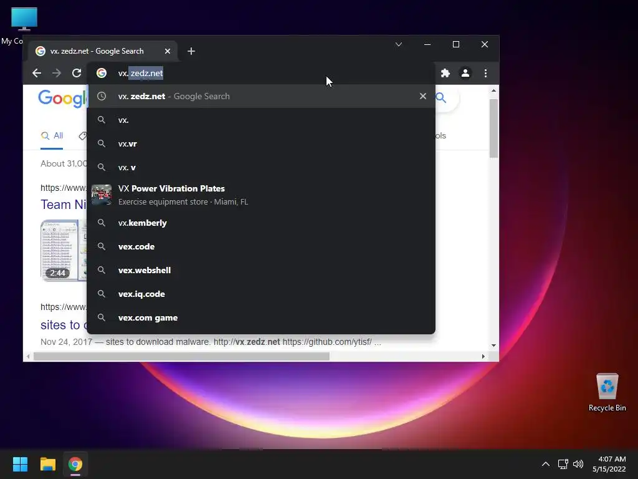Open File Explorer from the taskbar

[47, 464]
